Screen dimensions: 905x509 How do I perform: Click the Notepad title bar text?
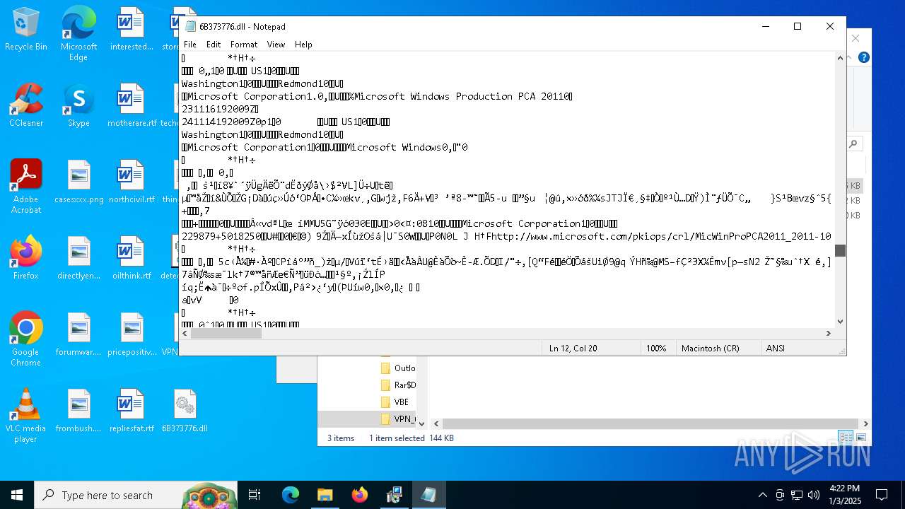click(x=243, y=27)
